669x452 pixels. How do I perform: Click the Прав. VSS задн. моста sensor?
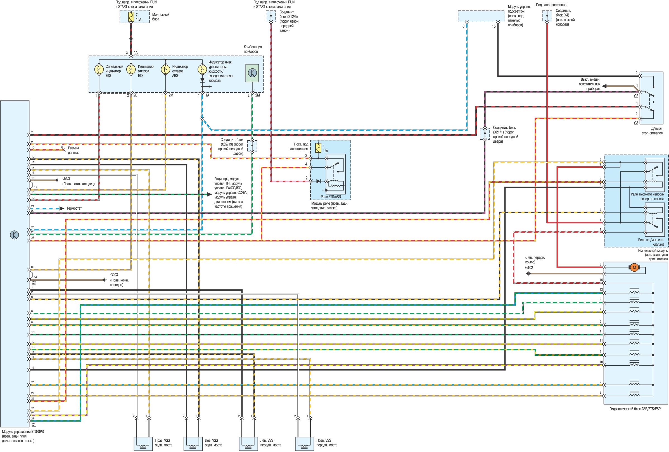[143, 444]
